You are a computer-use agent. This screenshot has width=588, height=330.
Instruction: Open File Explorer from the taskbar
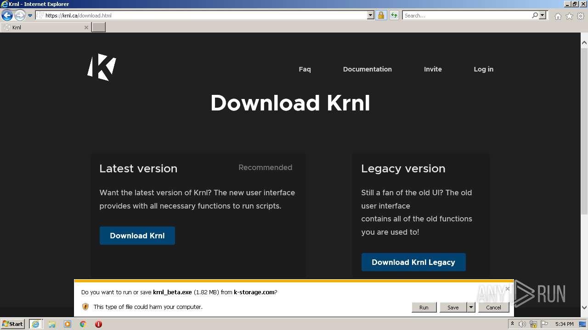[52, 324]
